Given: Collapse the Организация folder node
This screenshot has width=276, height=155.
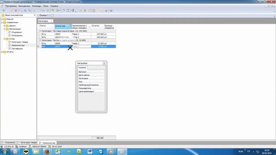Looking at the screenshot, I should click(x=4, y=29).
